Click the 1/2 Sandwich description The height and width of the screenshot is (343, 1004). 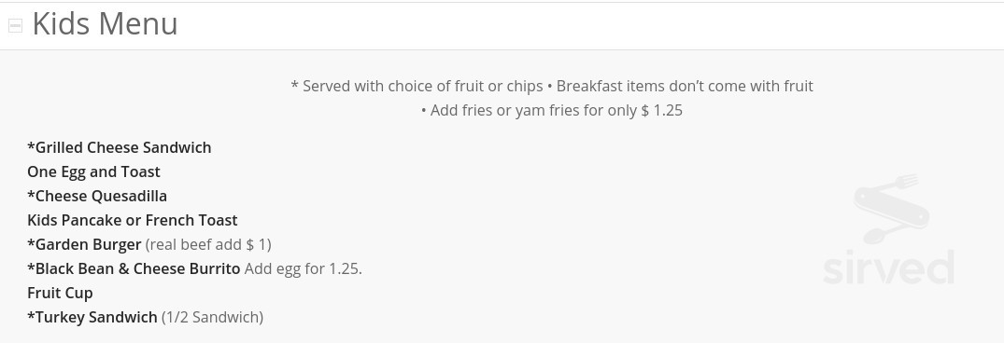pyautogui.click(x=212, y=318)
